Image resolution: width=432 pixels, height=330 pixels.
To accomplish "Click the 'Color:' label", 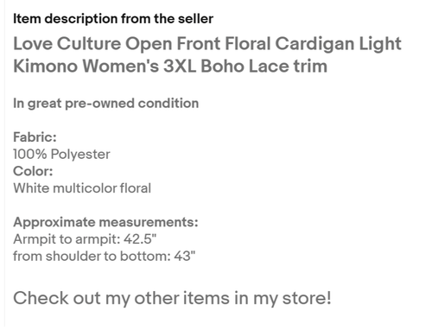I will point(33,171).
